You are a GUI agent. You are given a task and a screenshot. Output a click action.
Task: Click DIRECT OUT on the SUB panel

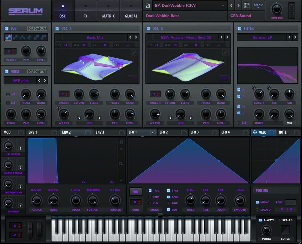(37, 28)
